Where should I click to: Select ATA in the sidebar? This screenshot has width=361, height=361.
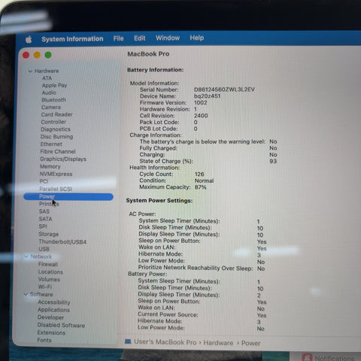coord(47,78)
